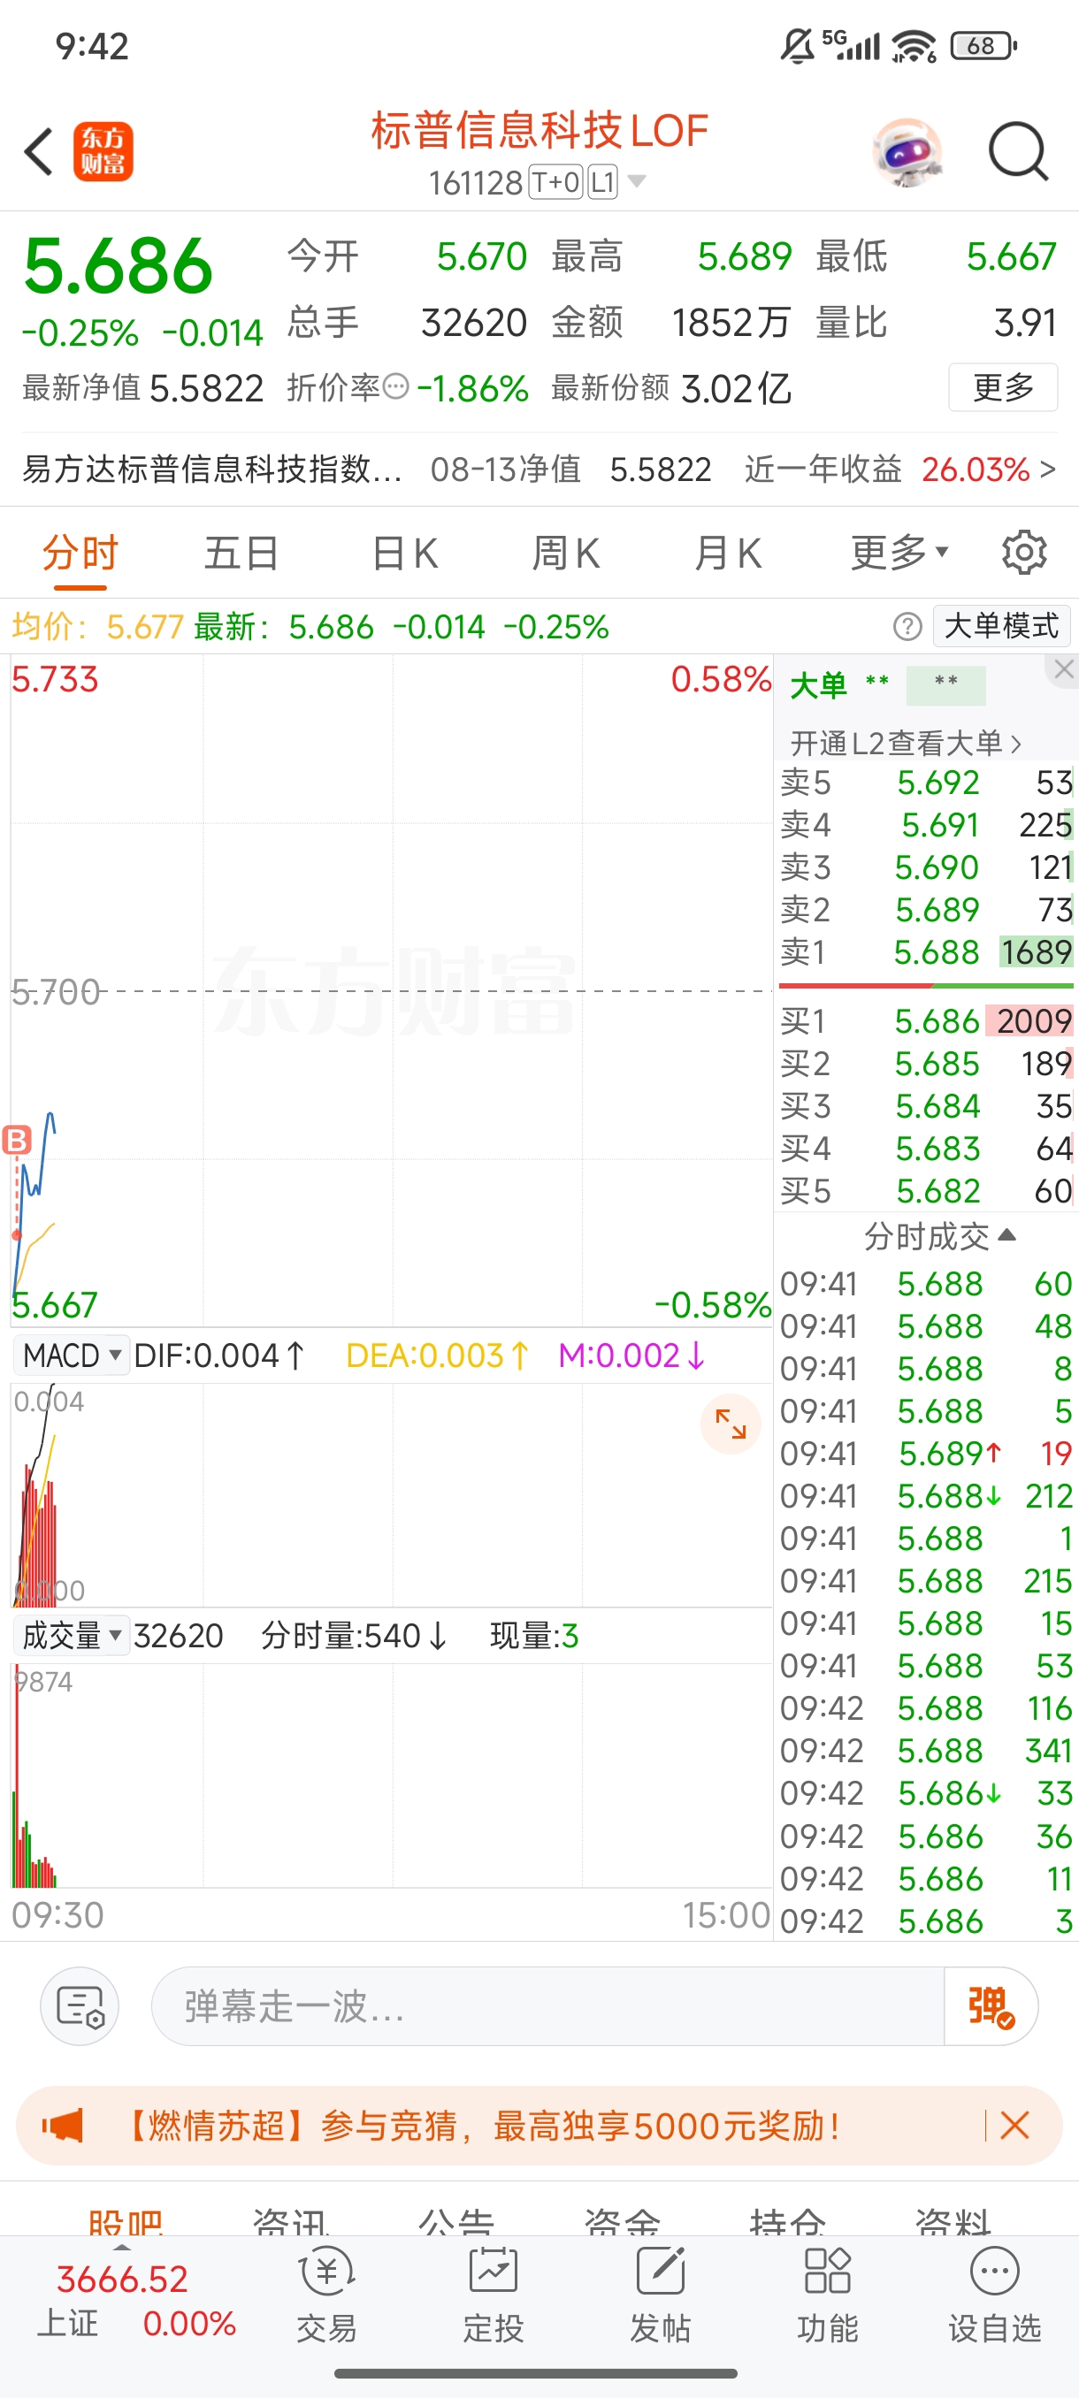Viewport: 1079px width, 2398px height.
Task: Switch to 分时 tab
Action: click(x=80, y=553)
